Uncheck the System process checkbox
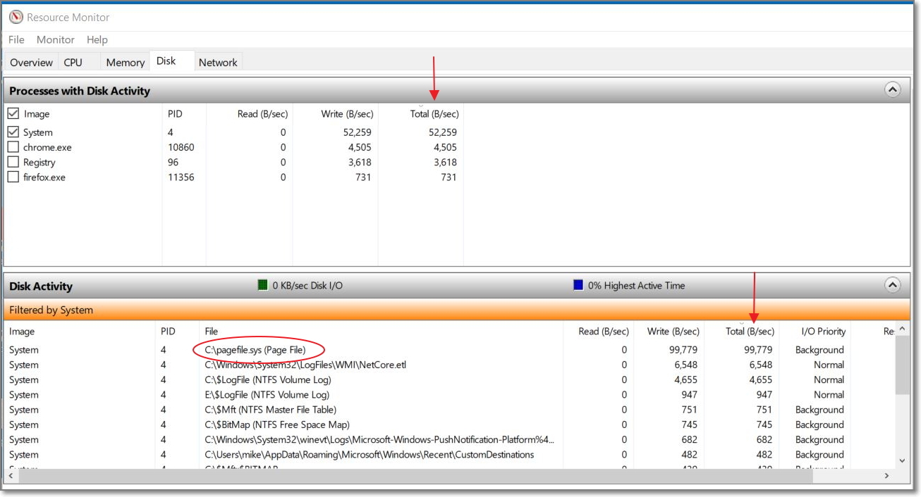Viewport: 921px width, 497px height. click(13, 132)
